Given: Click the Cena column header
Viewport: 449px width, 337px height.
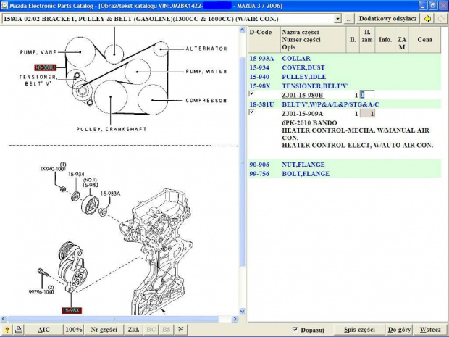Looking at the screenshot, I should (x=424, y=40).
